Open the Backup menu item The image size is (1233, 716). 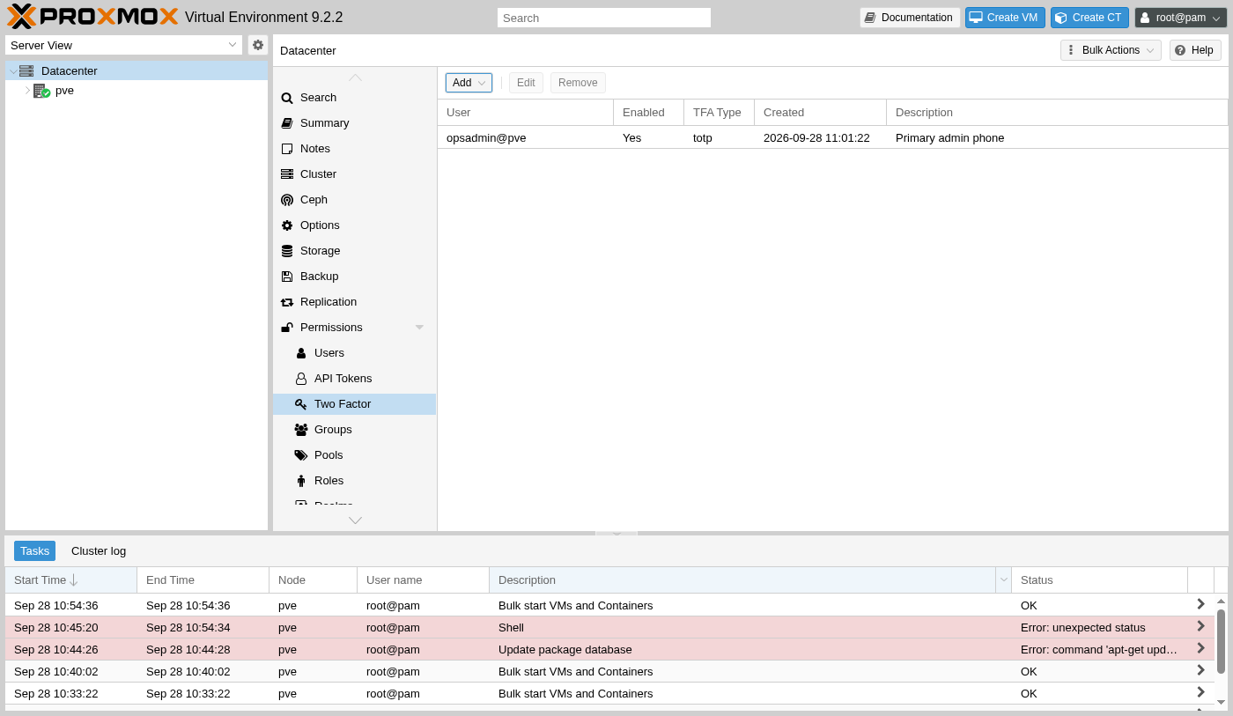click(x=355, y=277)
